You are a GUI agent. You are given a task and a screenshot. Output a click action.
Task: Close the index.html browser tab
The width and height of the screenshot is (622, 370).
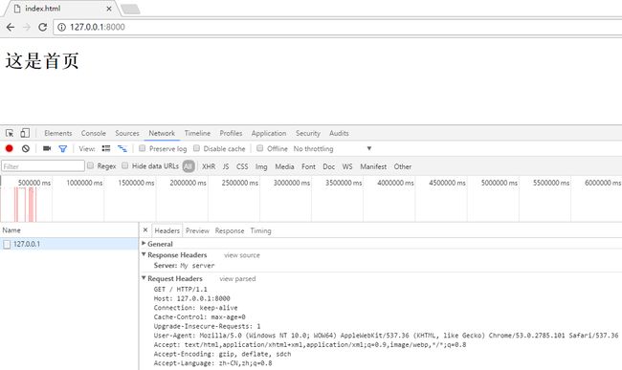(x=109, y=9)
